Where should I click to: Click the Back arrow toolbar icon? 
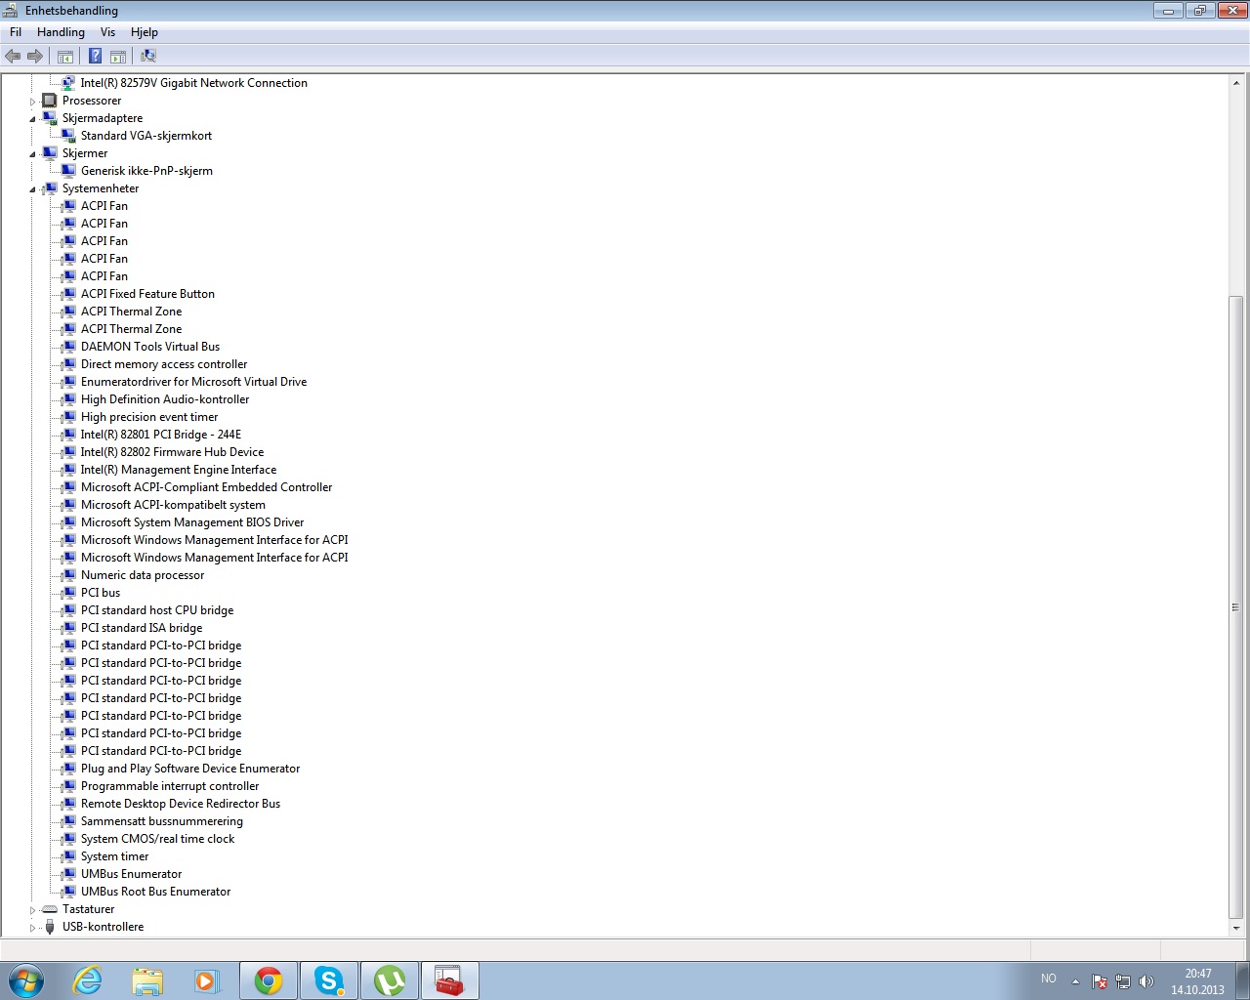click(13, 56)
